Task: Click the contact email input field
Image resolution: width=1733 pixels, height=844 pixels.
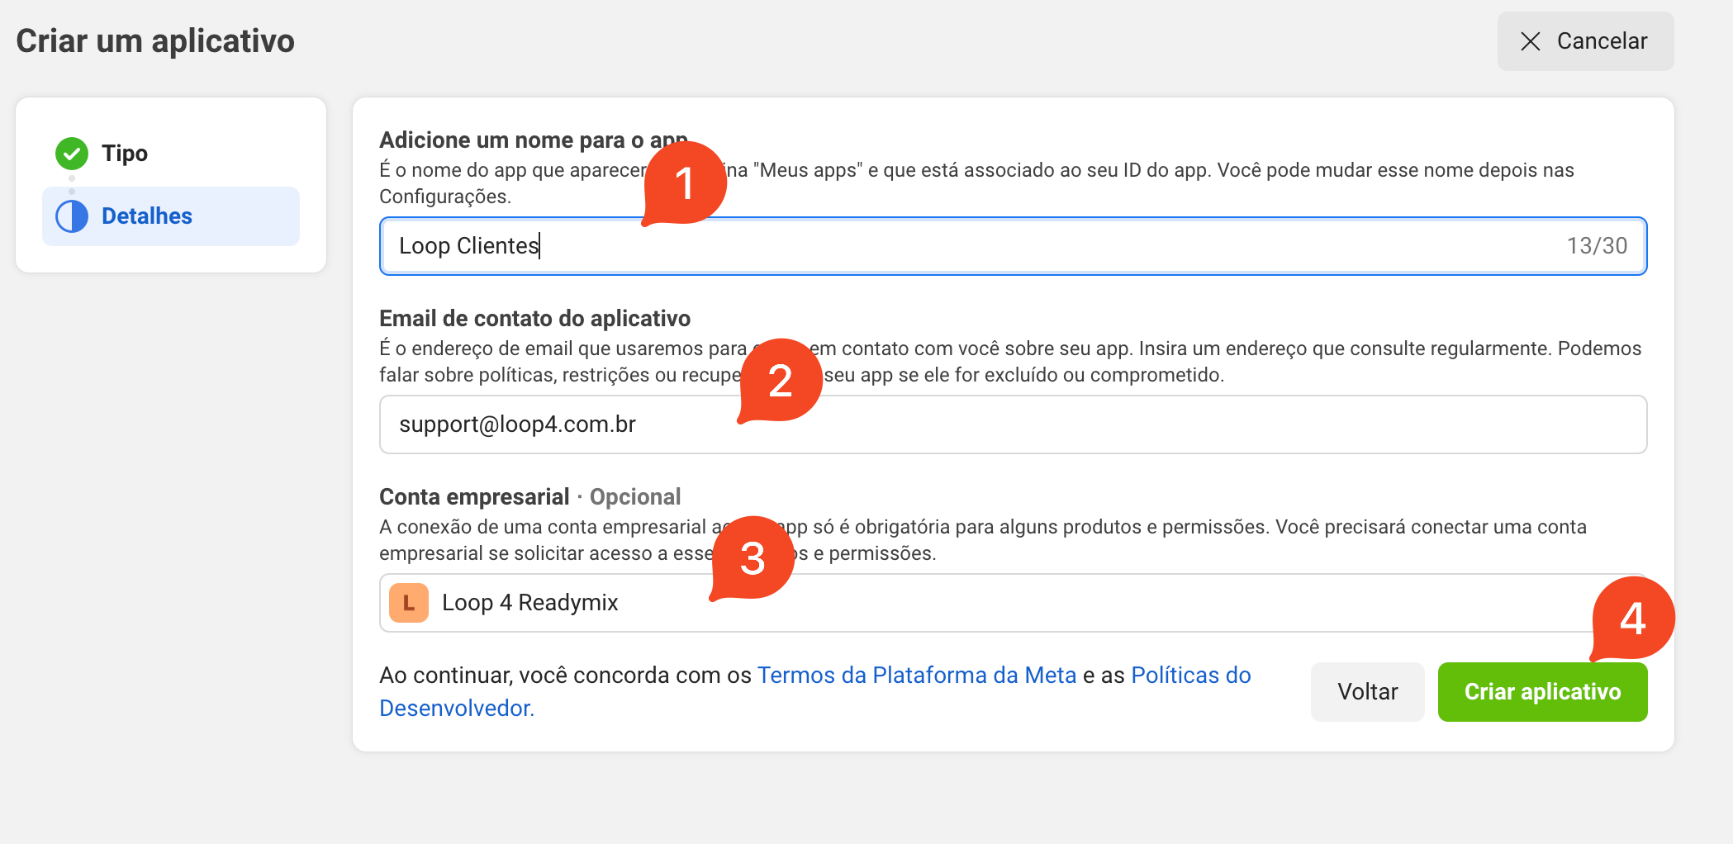Action: (x=1012, y=424)
